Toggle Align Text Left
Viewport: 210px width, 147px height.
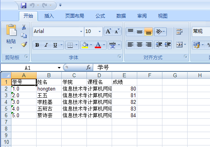click(x=131, y=44)
